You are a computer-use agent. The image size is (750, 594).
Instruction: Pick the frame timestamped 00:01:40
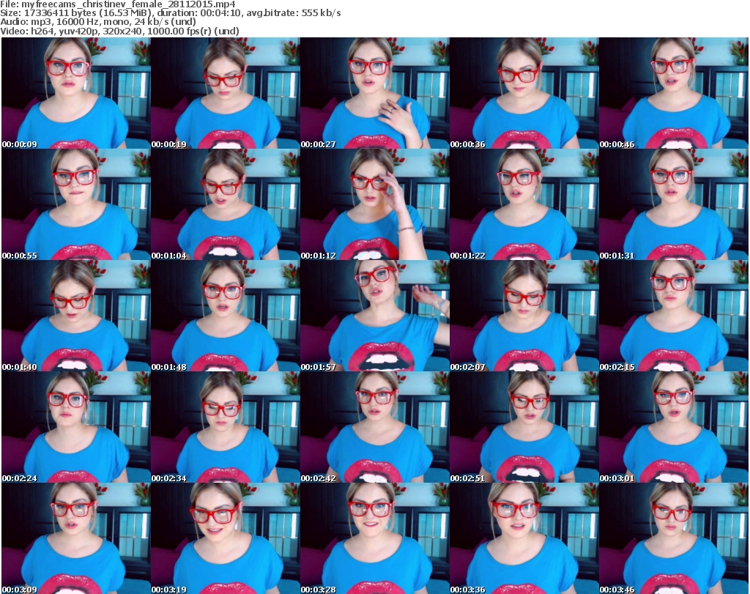tap(76, 316)
